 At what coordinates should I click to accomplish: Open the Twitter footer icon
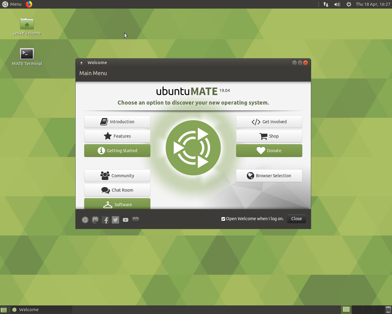115,220
